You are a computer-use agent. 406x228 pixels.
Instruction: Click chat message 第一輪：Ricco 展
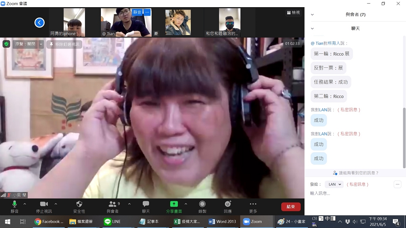point(332,54)
